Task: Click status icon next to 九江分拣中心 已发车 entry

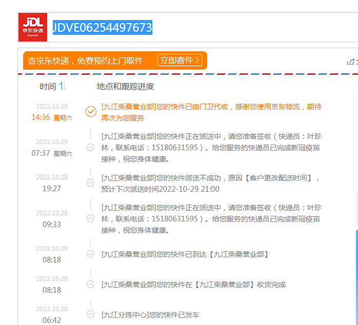Action: [x=91, y=314]
